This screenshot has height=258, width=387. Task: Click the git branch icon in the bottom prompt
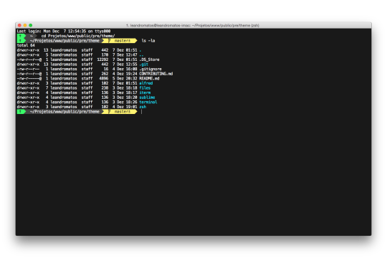coord(110,112)
